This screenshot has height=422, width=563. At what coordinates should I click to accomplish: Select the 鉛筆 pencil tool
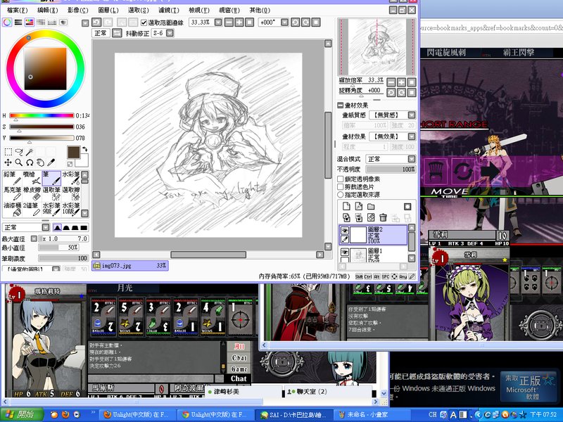coord(12,178)
